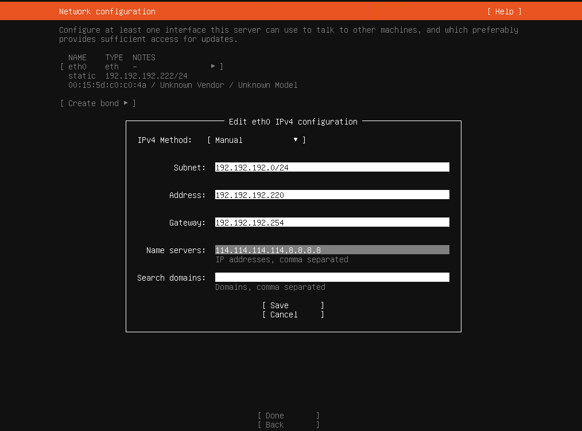Viewport: 582px width, 431px height.
Task: Focus the empty Search domains field
Action: (x=332, y=278)
